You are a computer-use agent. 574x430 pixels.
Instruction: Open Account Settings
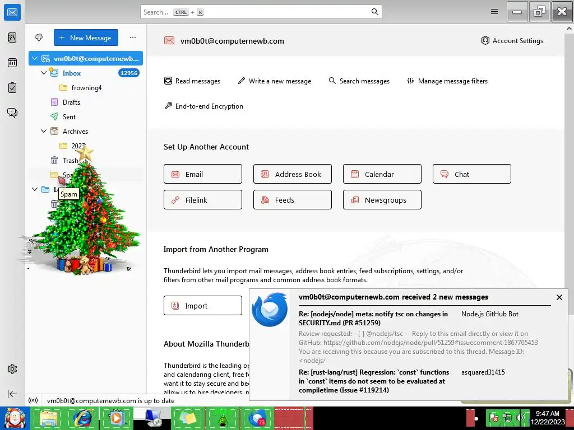[512, 40]
